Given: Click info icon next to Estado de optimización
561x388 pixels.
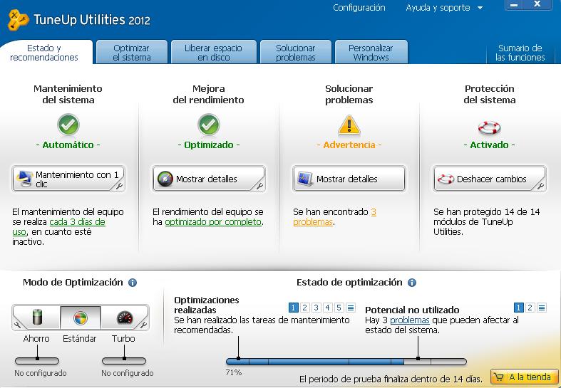Looking at the screenshot, I should (412, 283).
